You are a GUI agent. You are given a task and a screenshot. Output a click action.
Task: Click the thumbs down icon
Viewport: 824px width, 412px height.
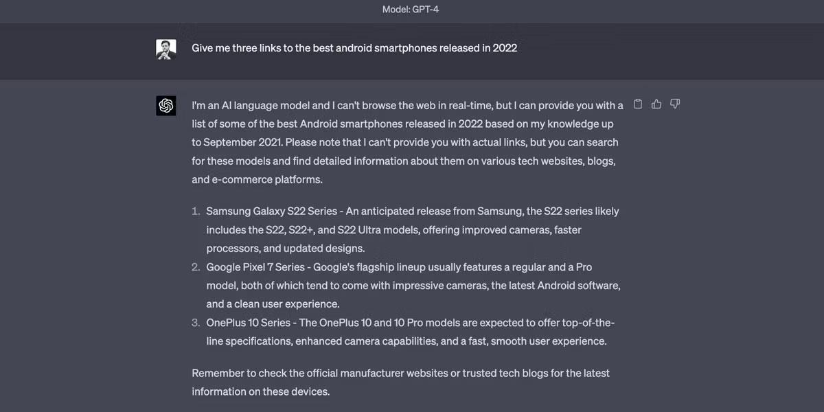point(675,104)
